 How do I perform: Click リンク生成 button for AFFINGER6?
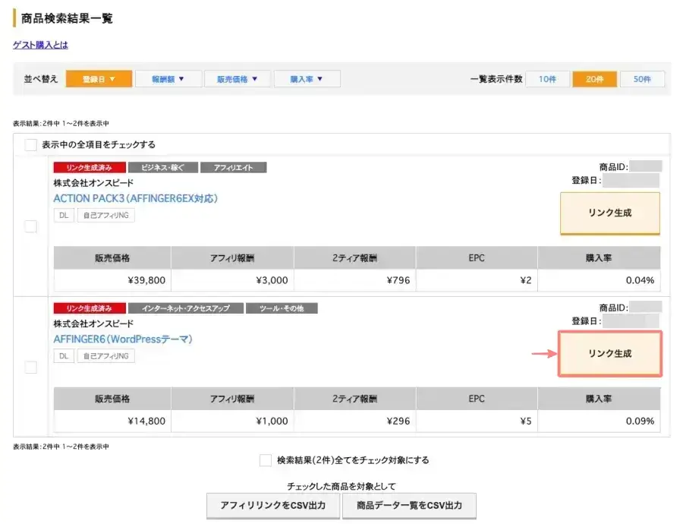pos(610,354)
